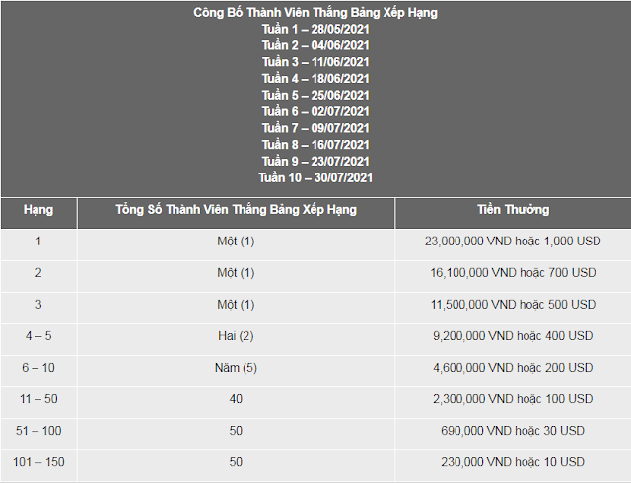Image resolution: width=631 pixels, height=483 pixels.
Task: Click the 'Tiền Thưởng' column header
Action: click(513, 210)
